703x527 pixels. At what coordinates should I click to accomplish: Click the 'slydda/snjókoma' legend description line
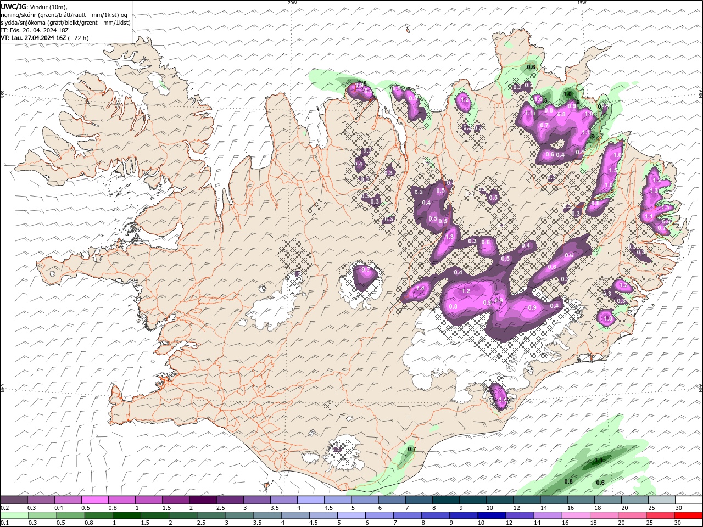coord(66,23)
